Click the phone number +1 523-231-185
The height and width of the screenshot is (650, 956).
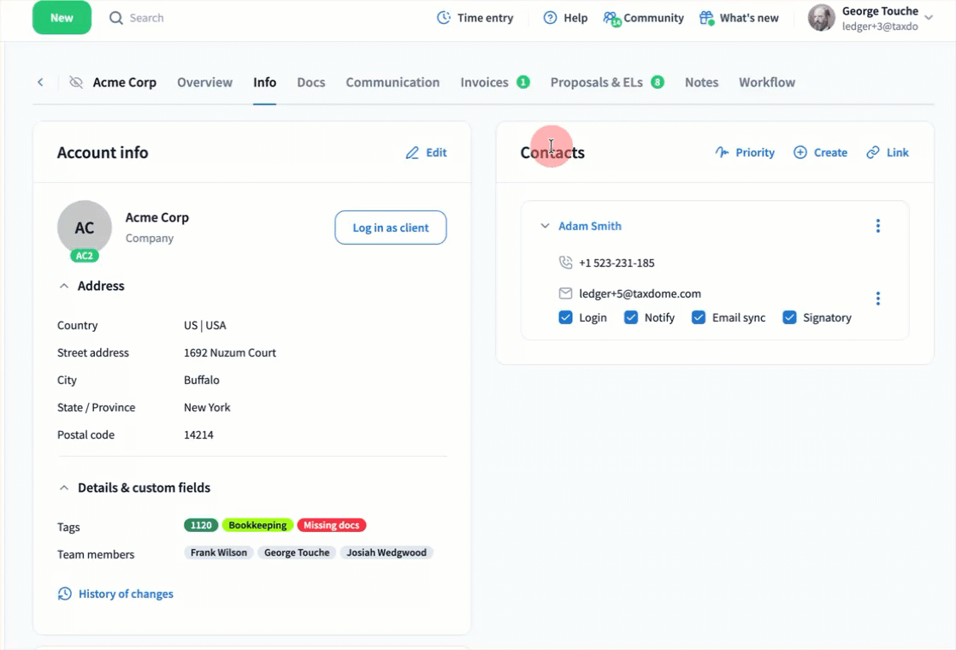click(x=617, y=263)
